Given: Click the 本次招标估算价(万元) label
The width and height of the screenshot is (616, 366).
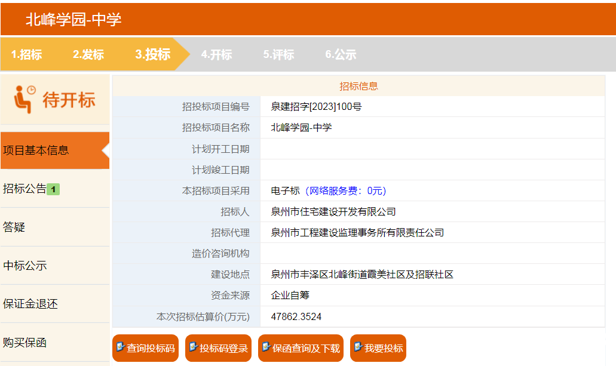Looking at the screenshot, I should [x=203, y=317].
